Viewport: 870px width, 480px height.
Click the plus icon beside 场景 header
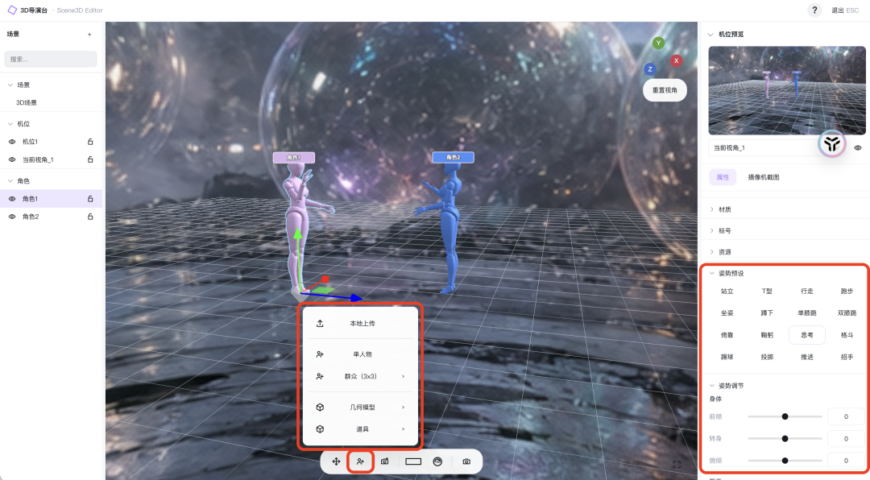(x=89, y=35)
